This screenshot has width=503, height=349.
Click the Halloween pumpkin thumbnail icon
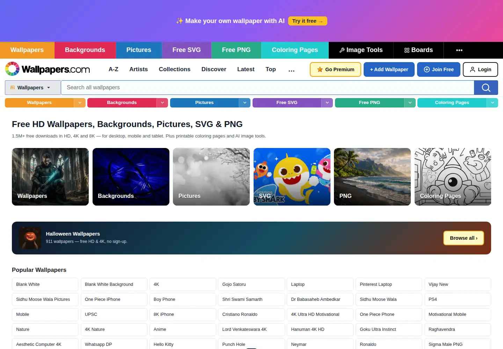[30, 238]
